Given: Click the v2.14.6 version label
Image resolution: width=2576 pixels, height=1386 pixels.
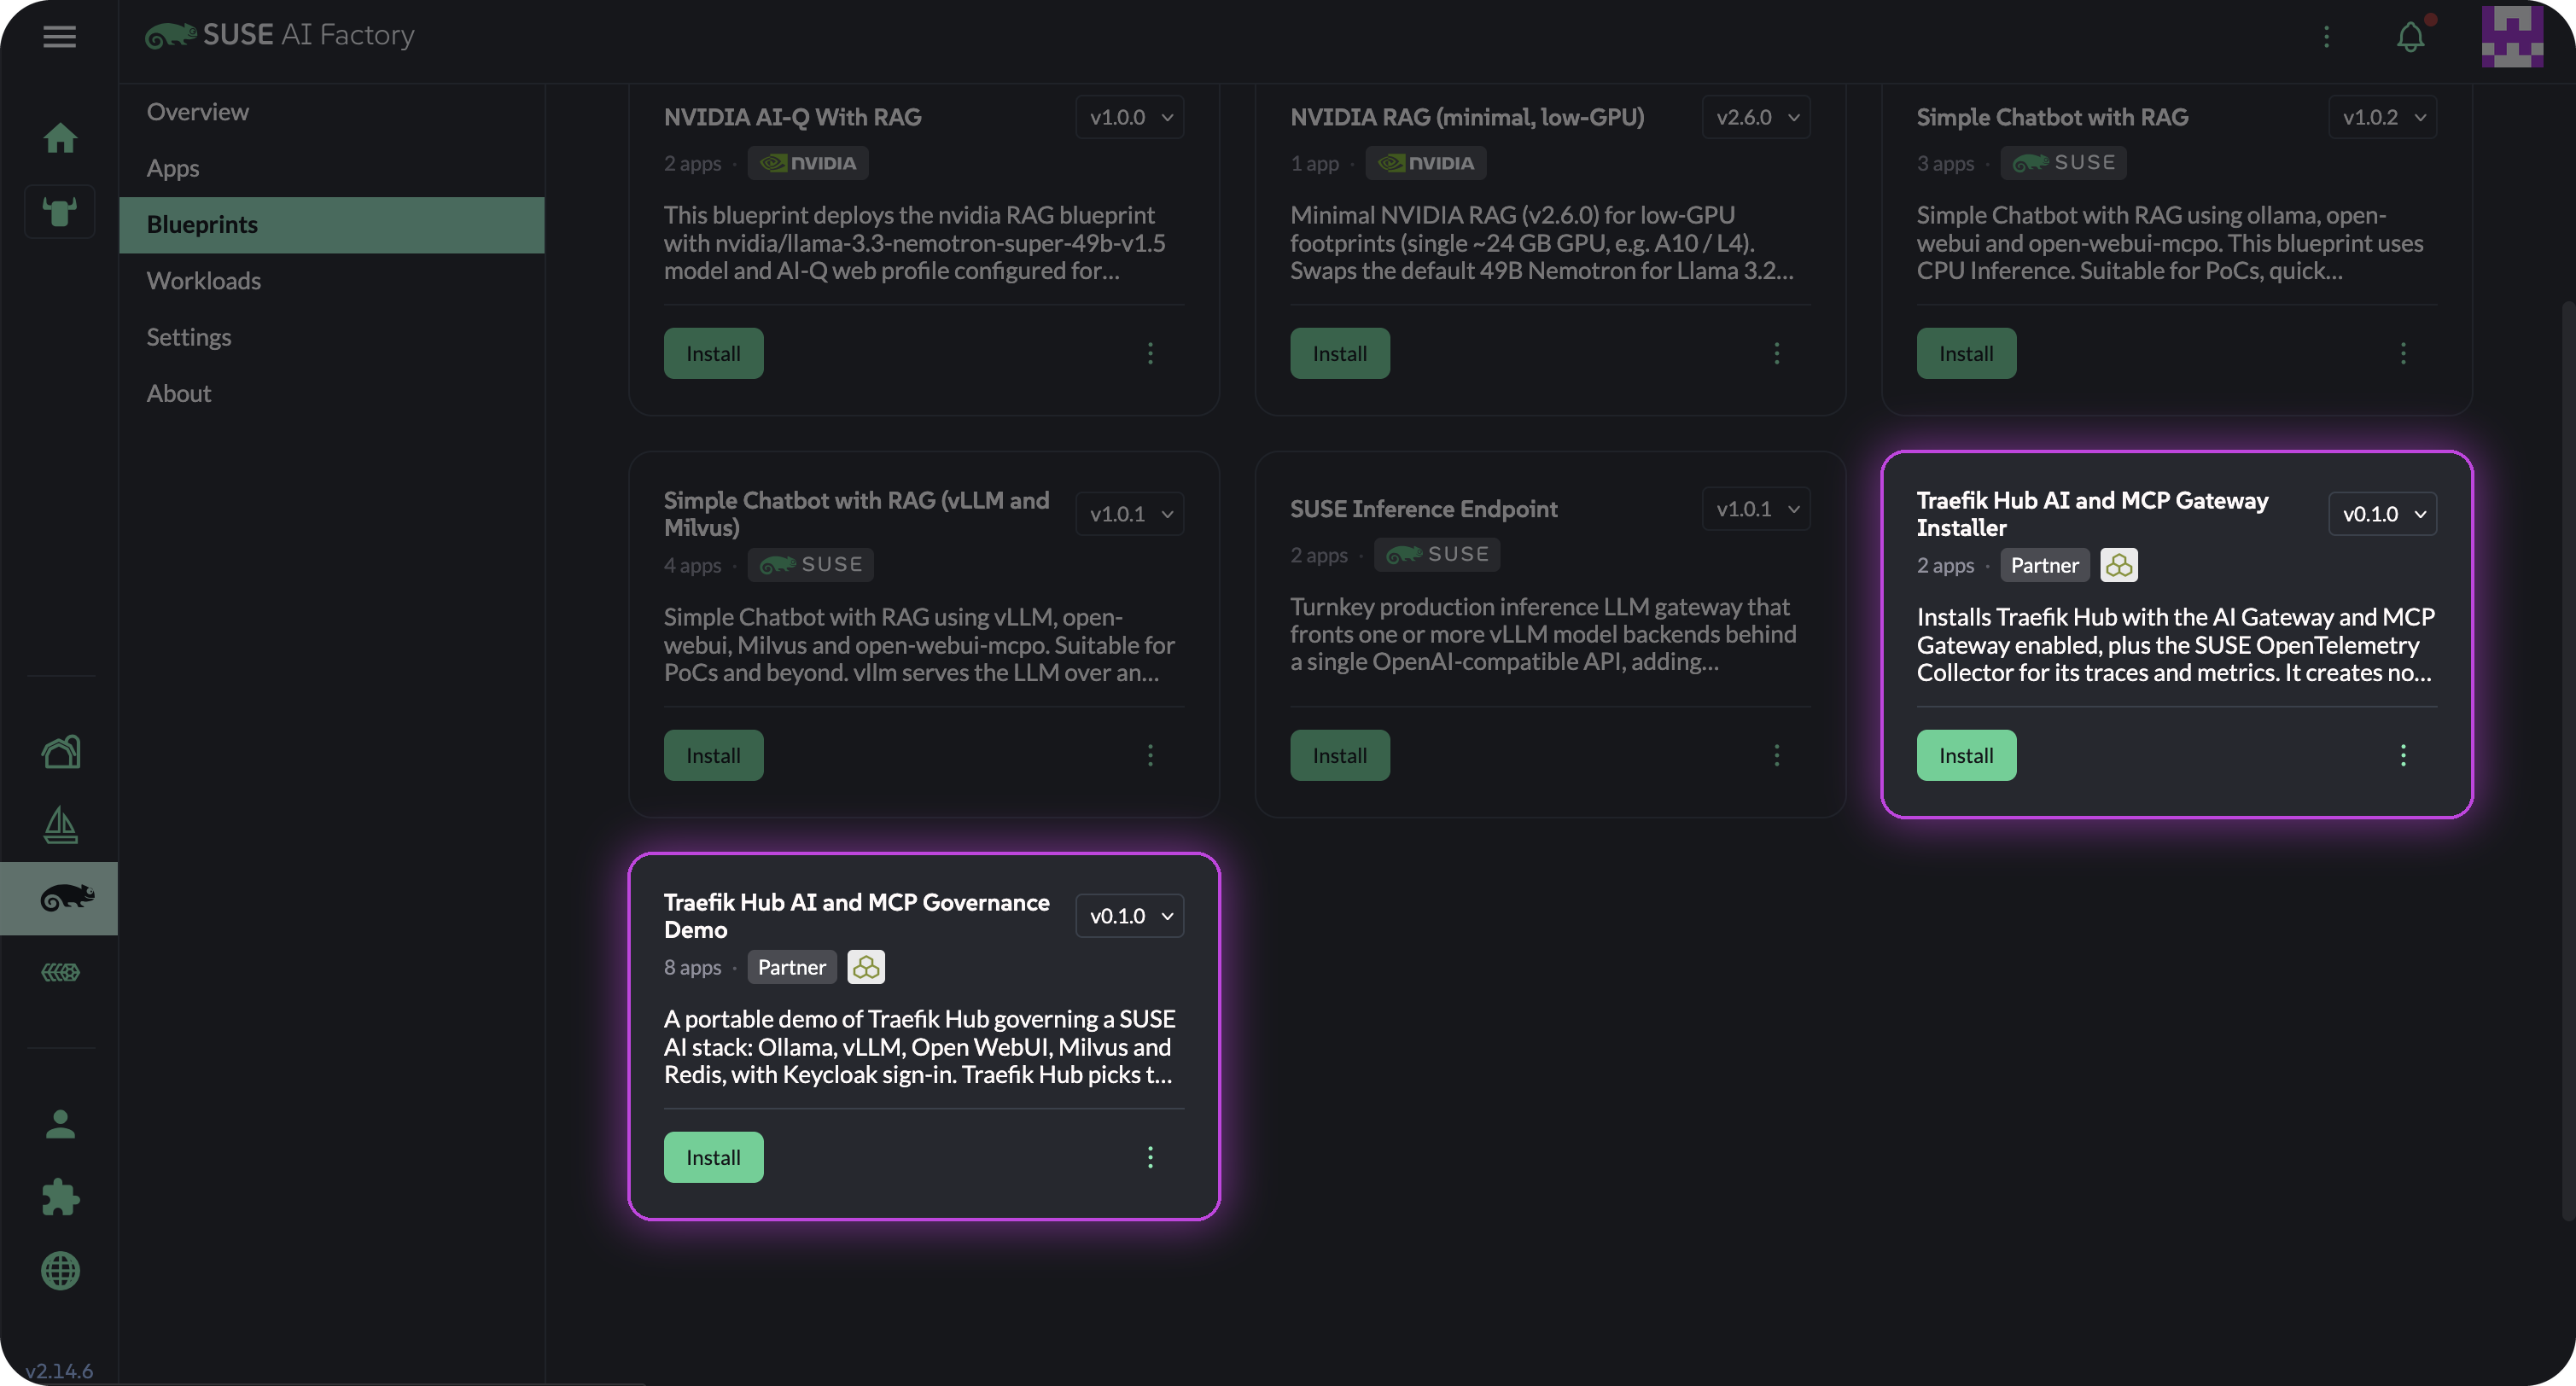Looking at the screenshot, I should coord(59,1370).
